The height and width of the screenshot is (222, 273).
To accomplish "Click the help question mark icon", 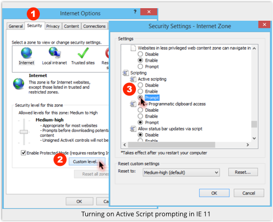I will 135,12.
